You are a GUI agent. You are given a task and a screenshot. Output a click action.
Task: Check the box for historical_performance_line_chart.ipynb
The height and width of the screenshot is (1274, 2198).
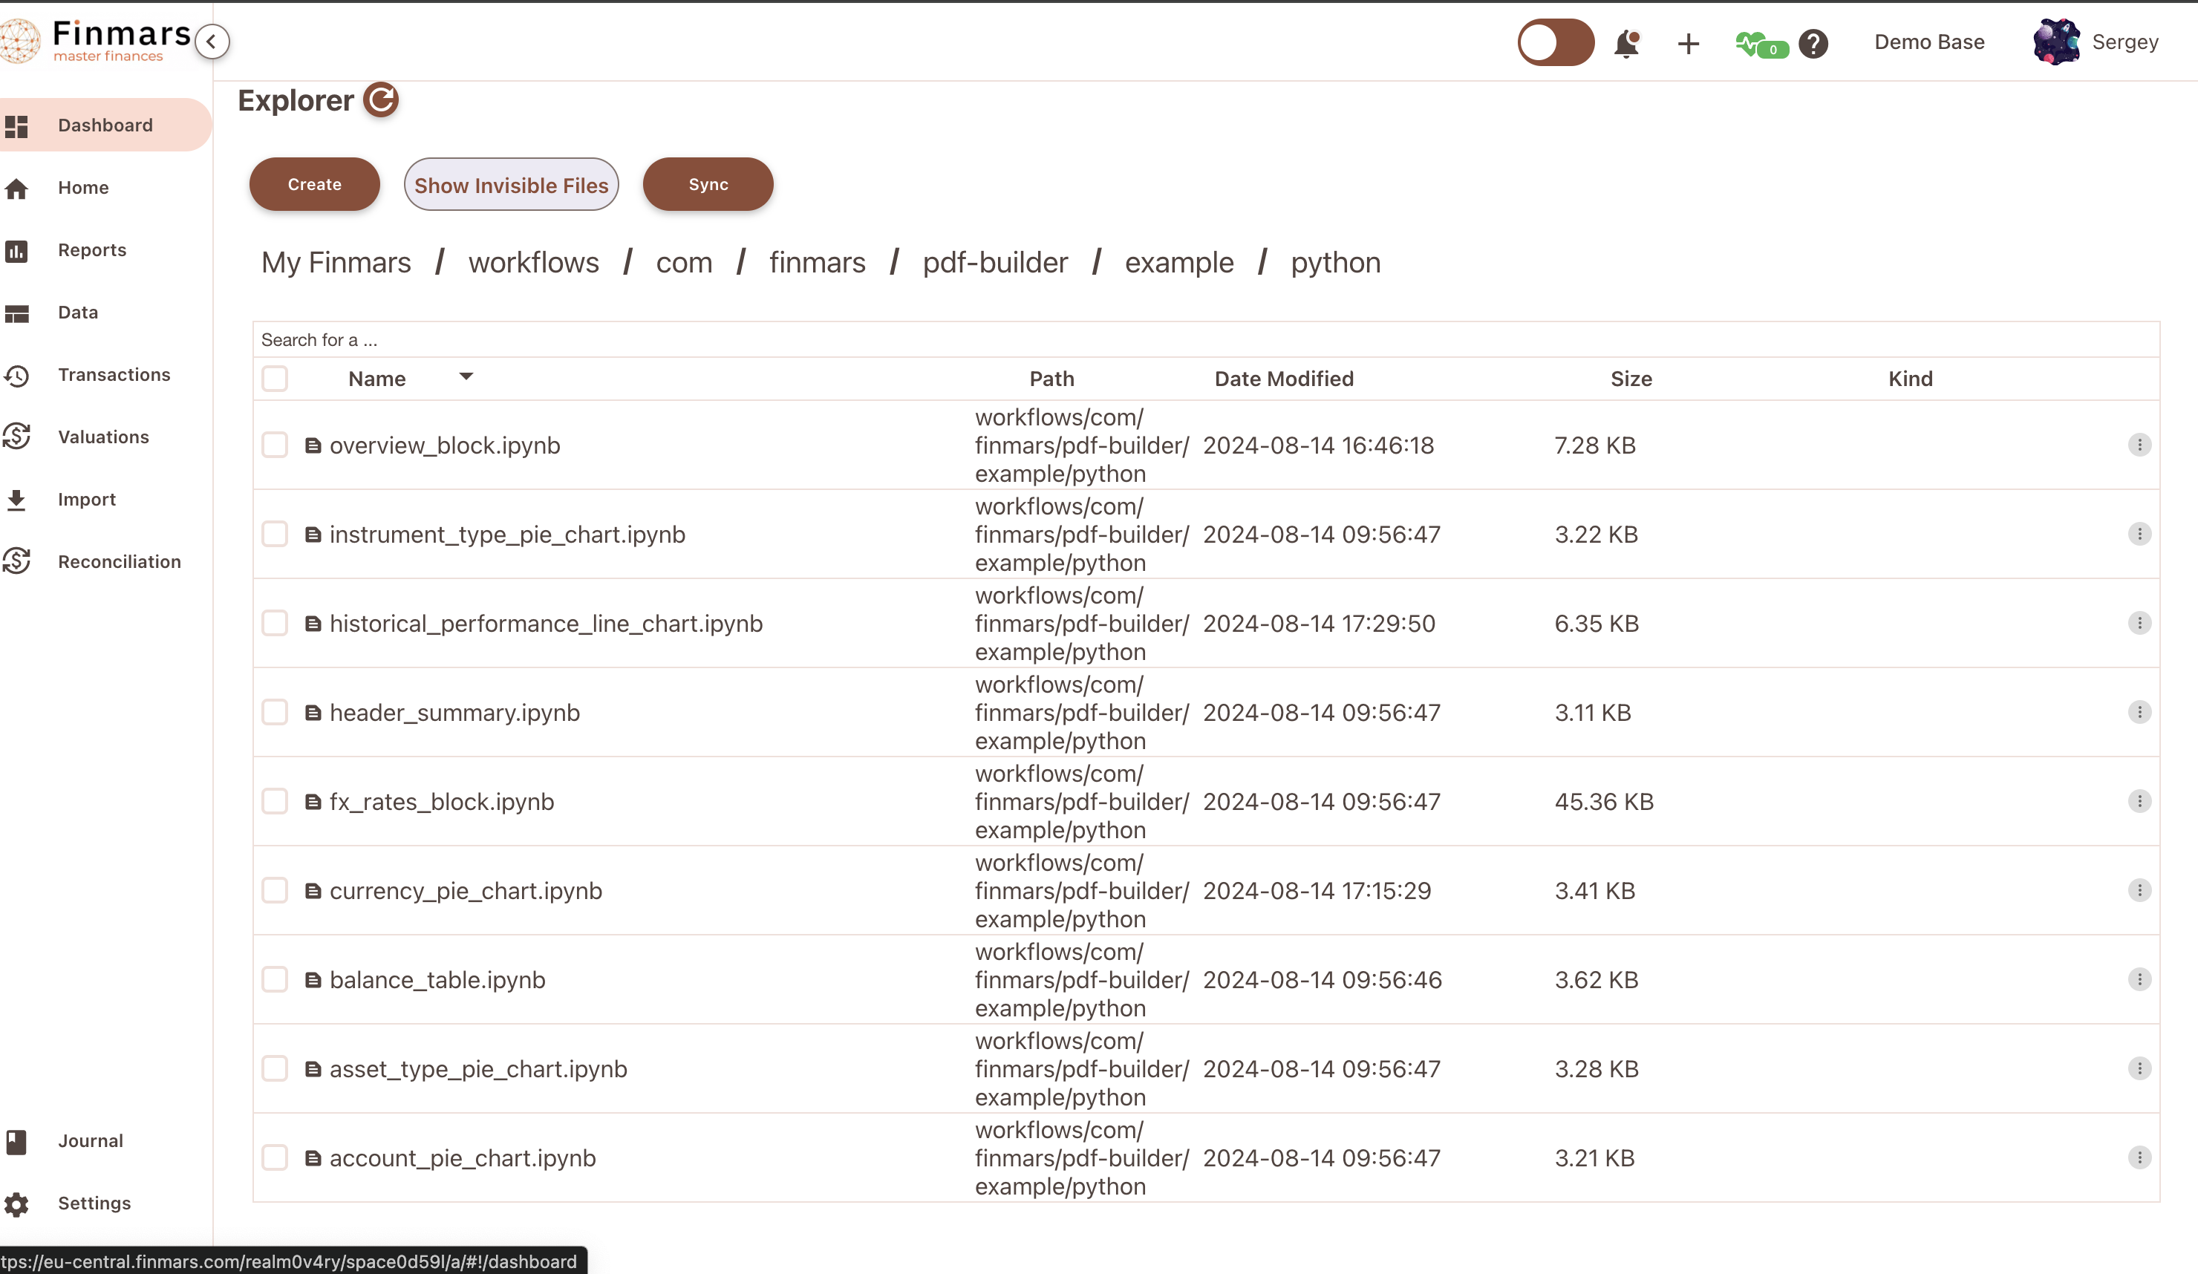(275, 623)
